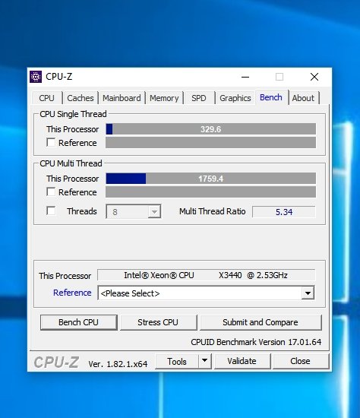
Task: Click the Multi Thread Ratio label
Action: click(212, 211)
